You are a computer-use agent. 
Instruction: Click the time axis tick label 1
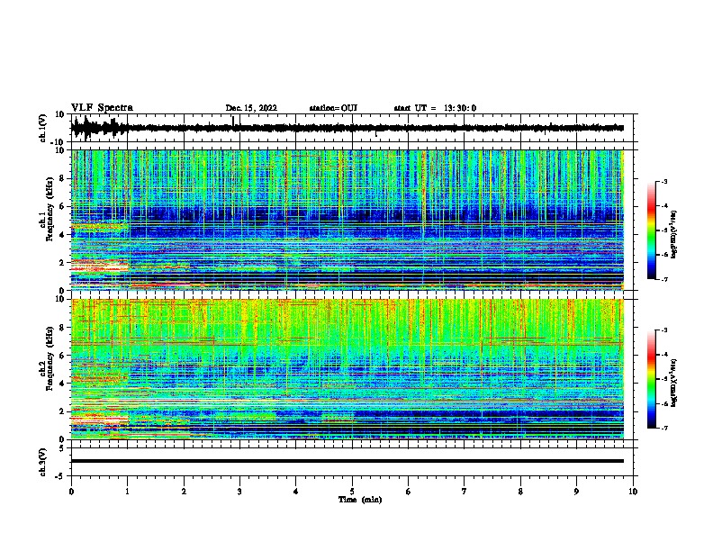[x=127, y=492]
